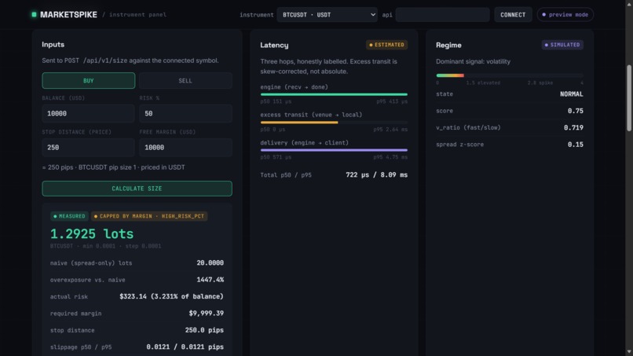
Task: Click the preview mode badge
Action: tap(565, 15)
